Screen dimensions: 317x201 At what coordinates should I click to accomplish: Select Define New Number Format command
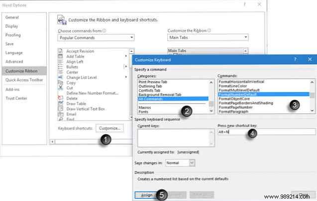click(x=93, y=93)
